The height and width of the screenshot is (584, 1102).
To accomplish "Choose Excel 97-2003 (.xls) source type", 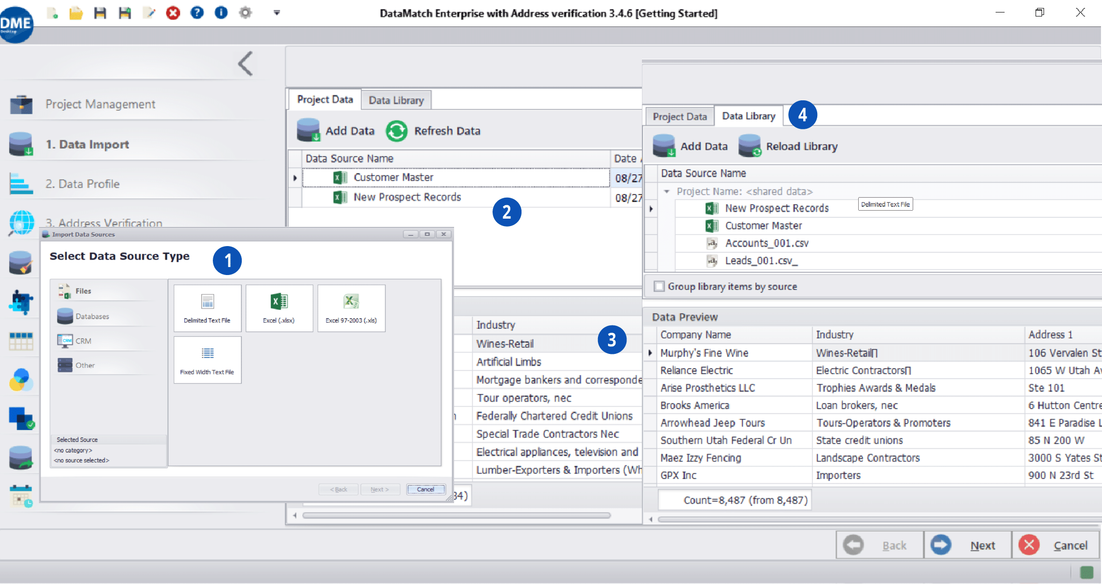I will tap(351, 308).
